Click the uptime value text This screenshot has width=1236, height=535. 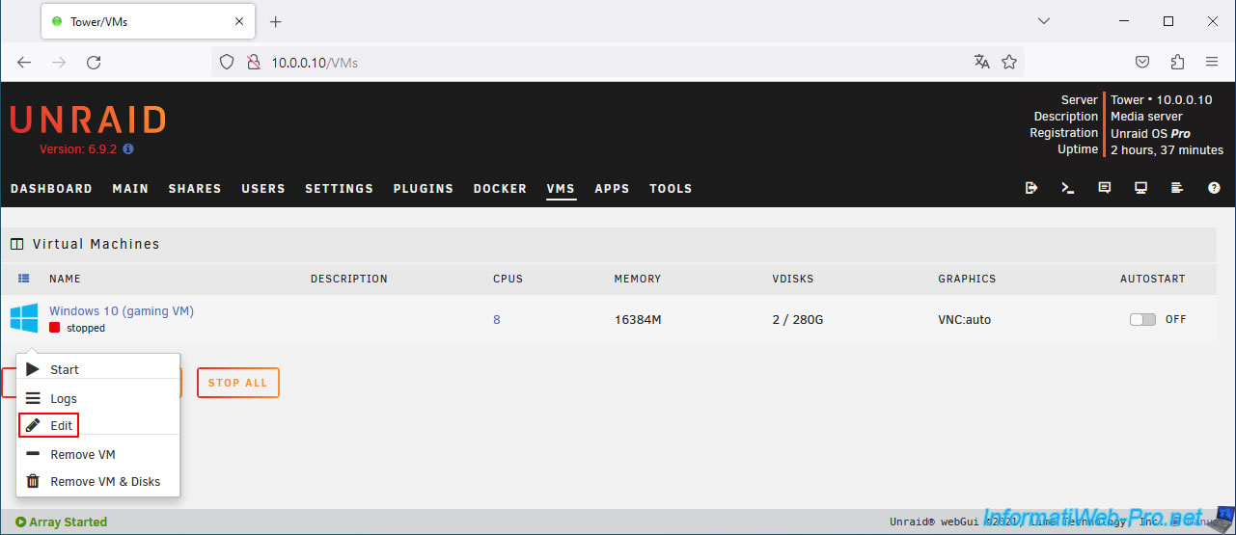1167,149
